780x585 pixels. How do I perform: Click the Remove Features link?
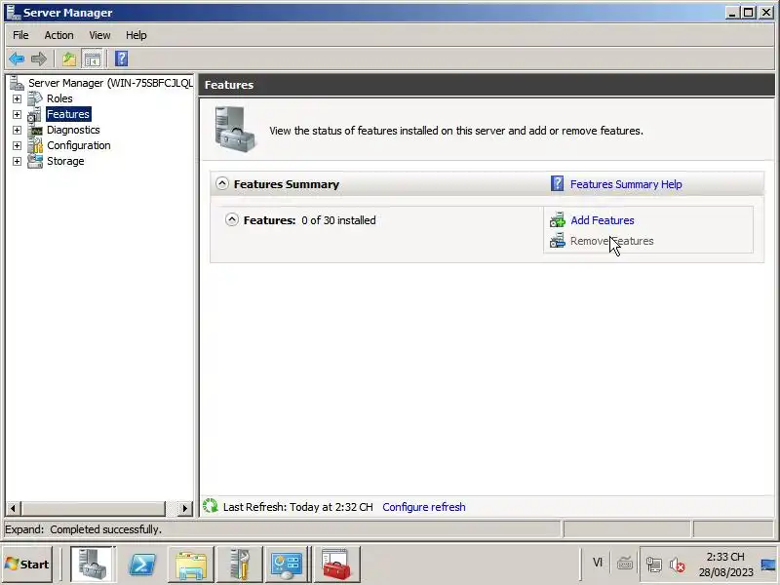pos(612,241)
